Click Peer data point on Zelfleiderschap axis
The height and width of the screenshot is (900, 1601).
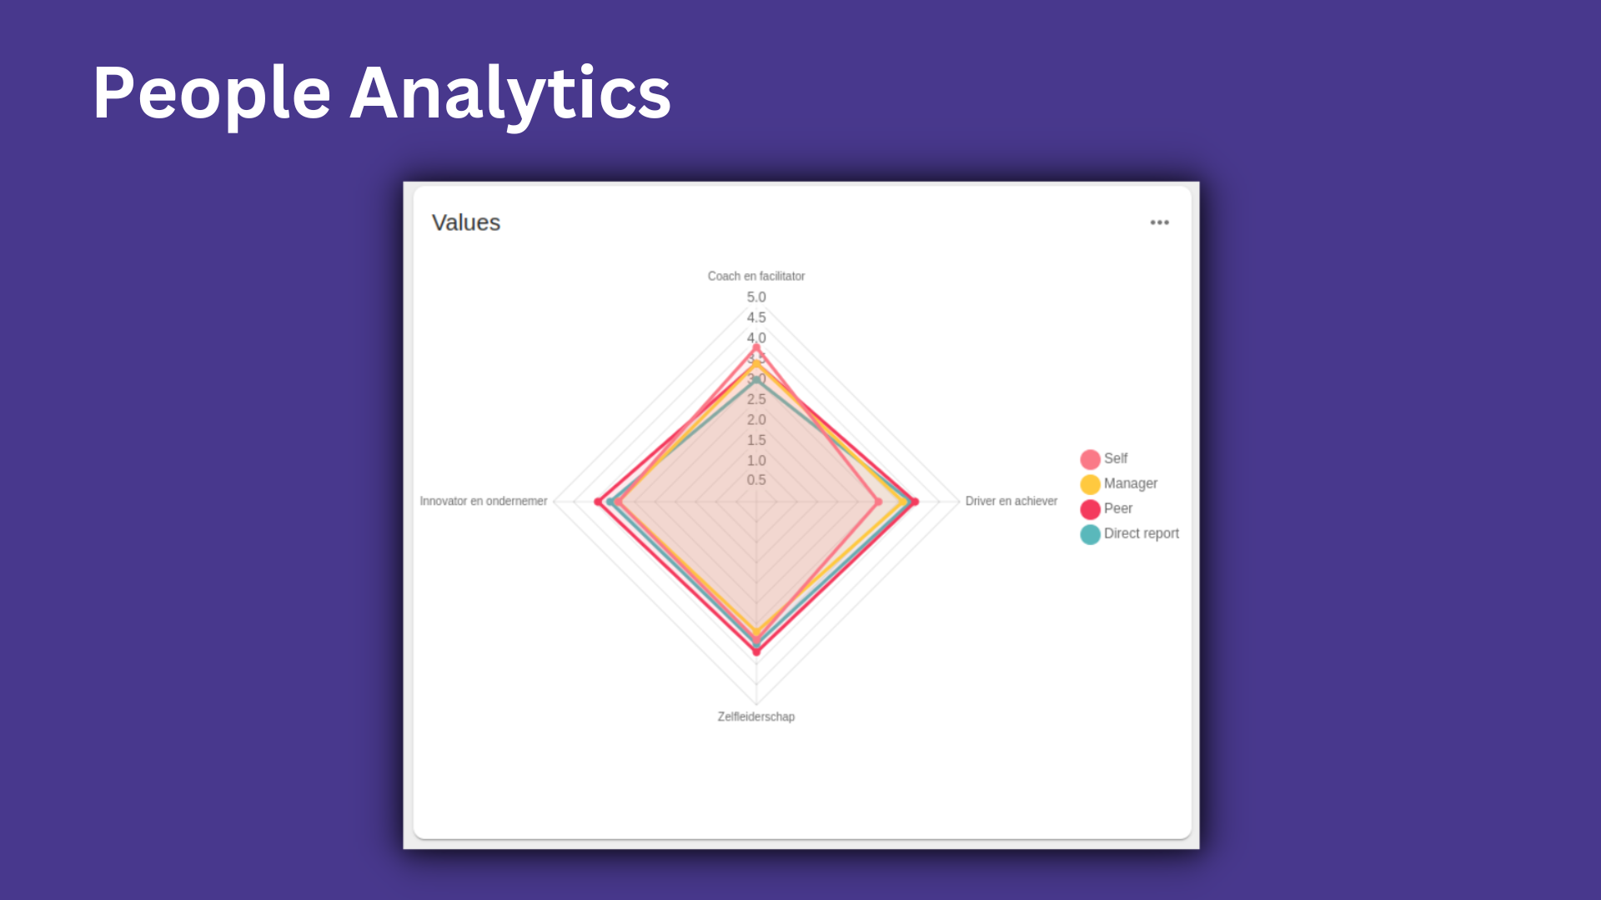(x=756, y=652)
